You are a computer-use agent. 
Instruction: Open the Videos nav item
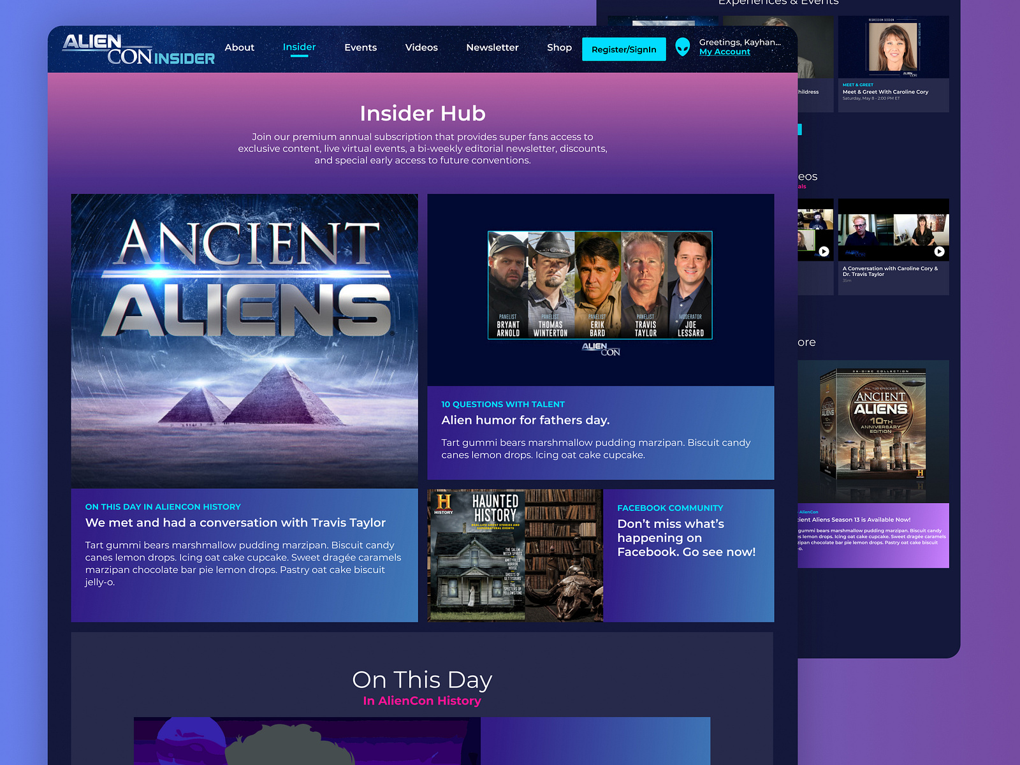coord(421,47)
